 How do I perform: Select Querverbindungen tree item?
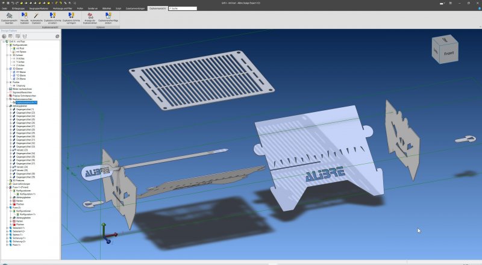[21, 184]
